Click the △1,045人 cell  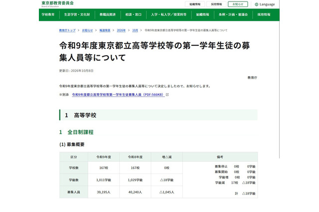(167, 192)
